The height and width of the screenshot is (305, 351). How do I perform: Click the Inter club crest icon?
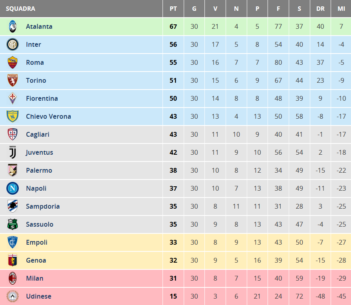click(12, 44)
